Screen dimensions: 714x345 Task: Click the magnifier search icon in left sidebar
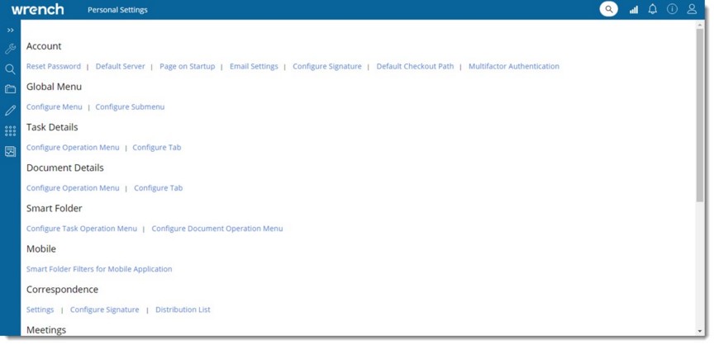pos(10,69)
